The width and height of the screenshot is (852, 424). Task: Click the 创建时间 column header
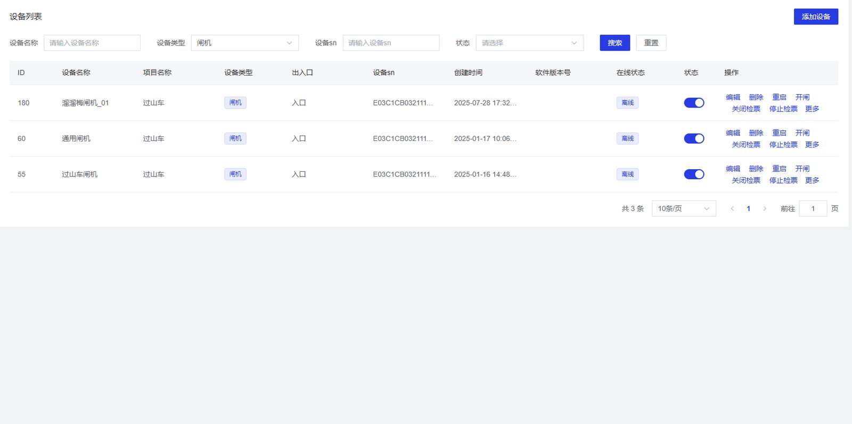coord(468,72)
